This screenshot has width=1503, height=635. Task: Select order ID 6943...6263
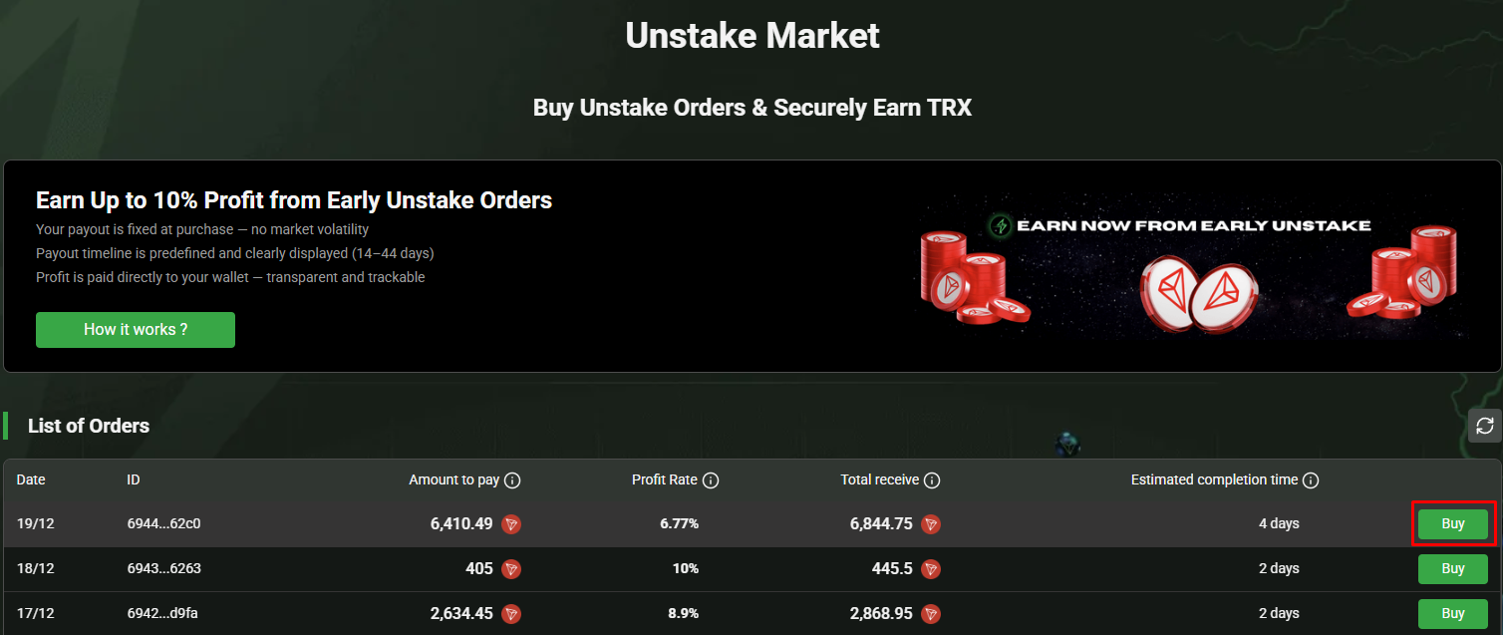click(x=164, y=569)
